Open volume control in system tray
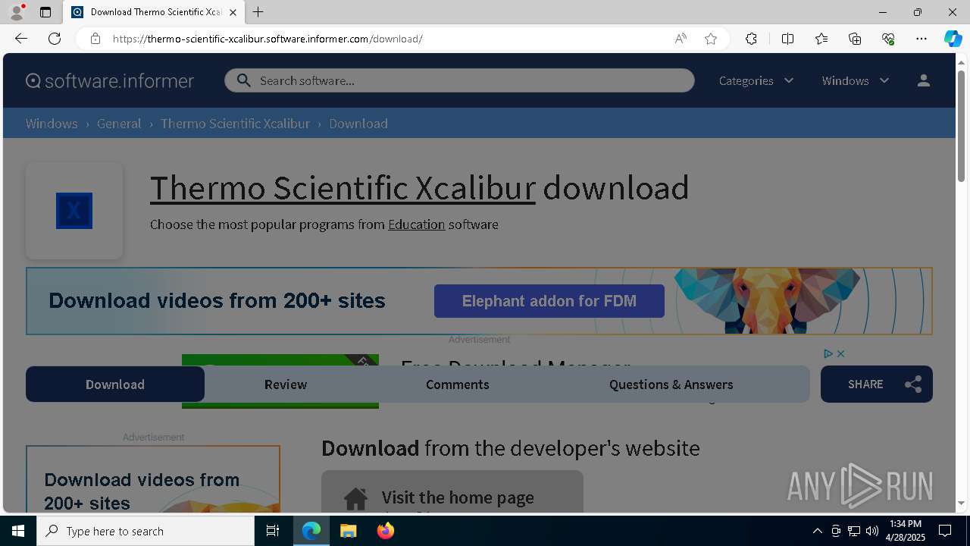The image size is (970, 546). tap(872, 531)
